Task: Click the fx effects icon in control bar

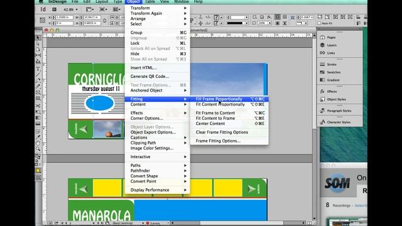Action: (269, 17)
